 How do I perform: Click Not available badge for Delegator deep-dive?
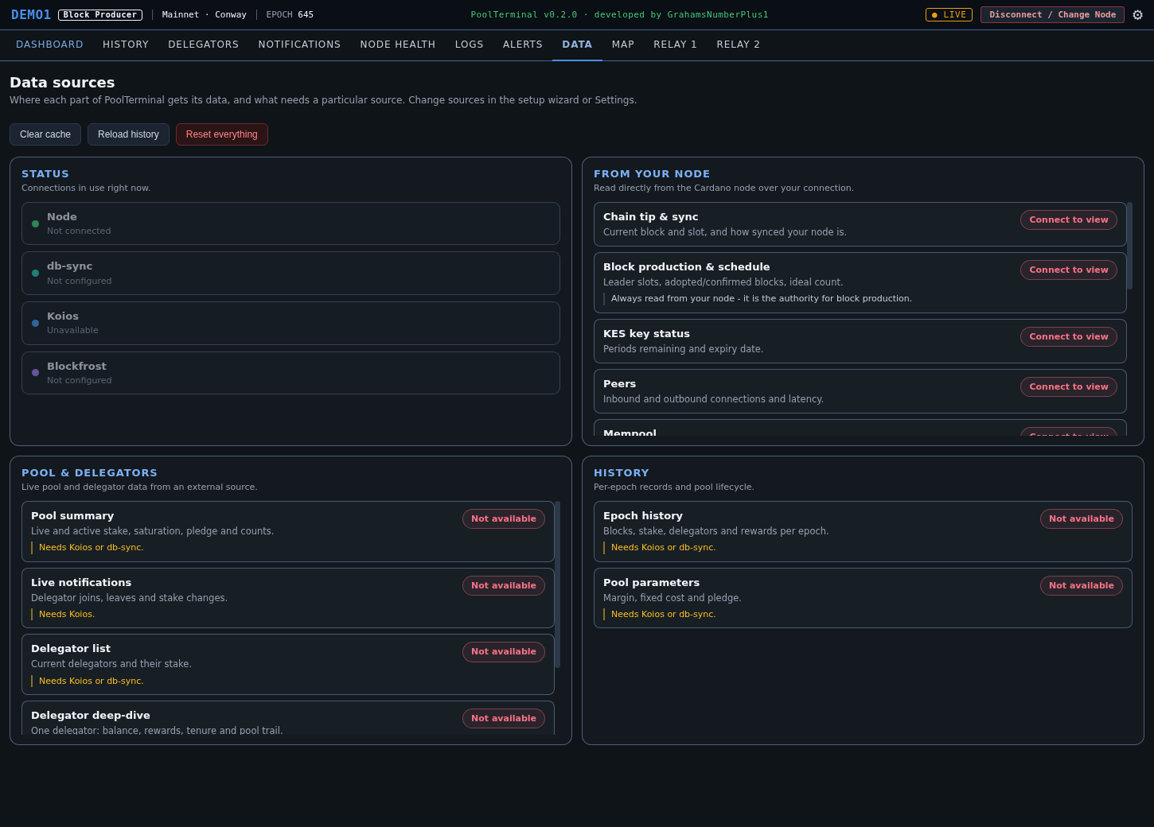pyautogui.click(x=504, y=719)
